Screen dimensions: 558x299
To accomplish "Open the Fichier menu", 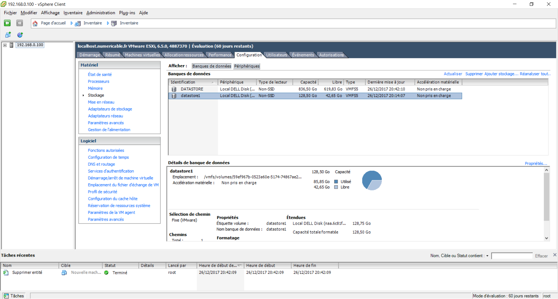I will 10,13.
